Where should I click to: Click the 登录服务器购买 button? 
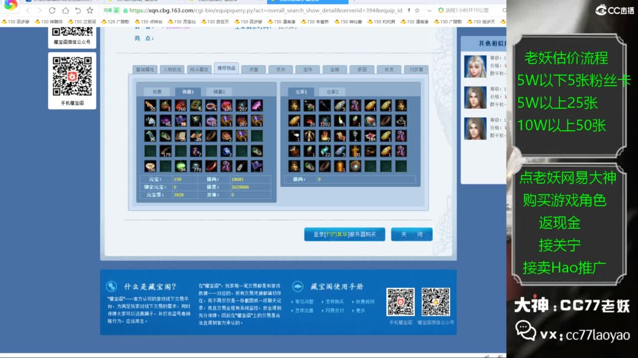344,234
